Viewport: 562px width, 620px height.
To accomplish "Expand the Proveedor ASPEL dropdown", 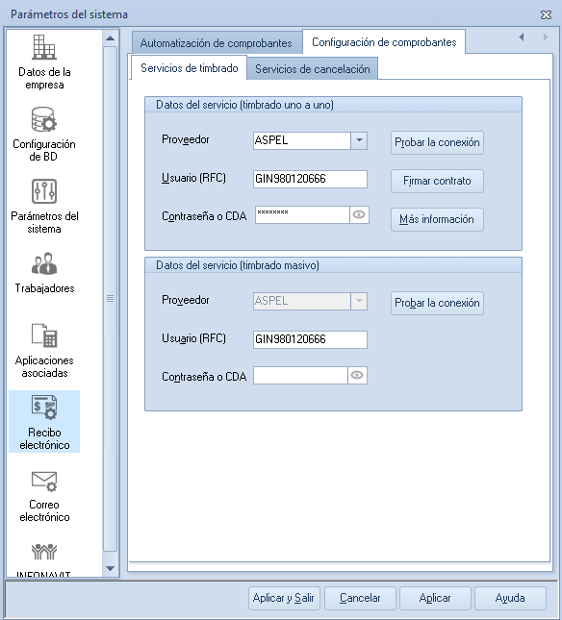I will tap(359, 140).
